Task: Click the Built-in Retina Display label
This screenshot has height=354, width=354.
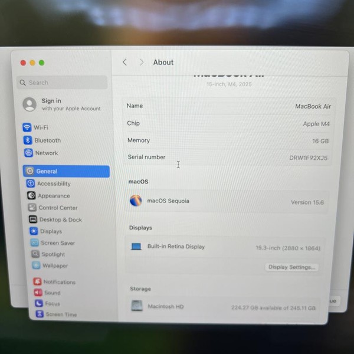Action: click(176, 246)
